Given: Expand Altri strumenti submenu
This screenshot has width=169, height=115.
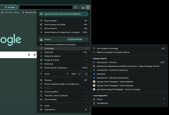Looking at the screenshot, I should 63,99.
